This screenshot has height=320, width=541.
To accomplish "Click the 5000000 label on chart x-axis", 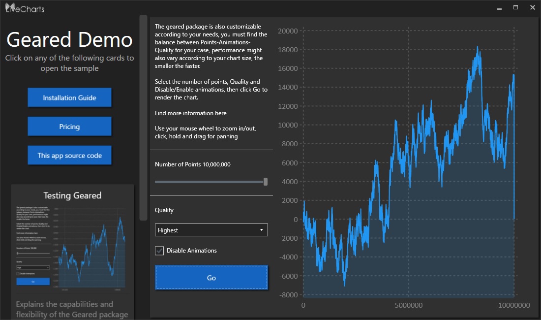I will click(x=409, y=305).
